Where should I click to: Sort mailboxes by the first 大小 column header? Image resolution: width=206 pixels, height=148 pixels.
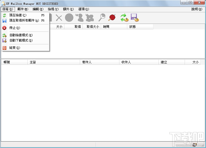pos(57,27)
